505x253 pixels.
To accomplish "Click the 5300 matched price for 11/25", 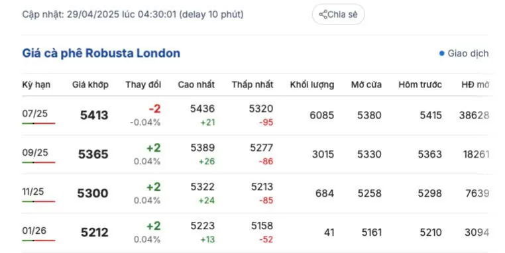I will [x=93, y=193].
